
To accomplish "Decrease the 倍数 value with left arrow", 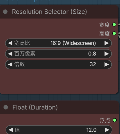I will (10, 64).
